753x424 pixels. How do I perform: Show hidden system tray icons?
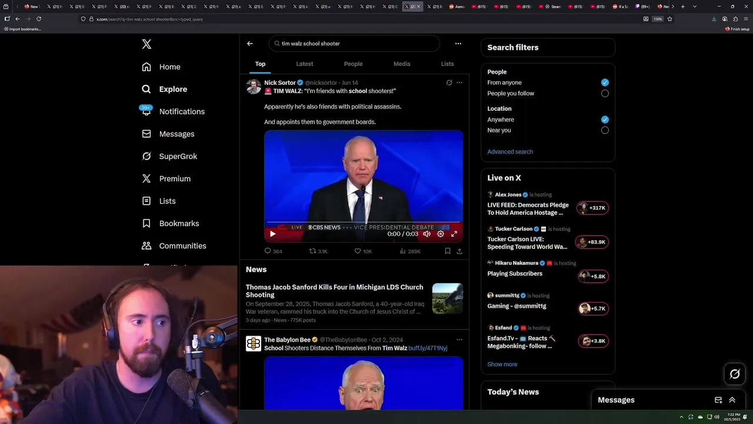coord(682,417)
